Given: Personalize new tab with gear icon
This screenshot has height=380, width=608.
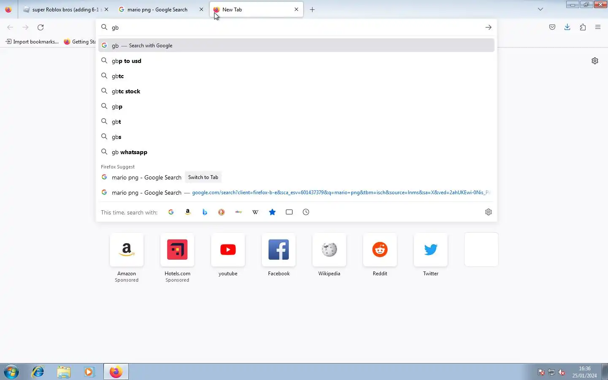Looking at the screenshot, I should click(595, 61).
